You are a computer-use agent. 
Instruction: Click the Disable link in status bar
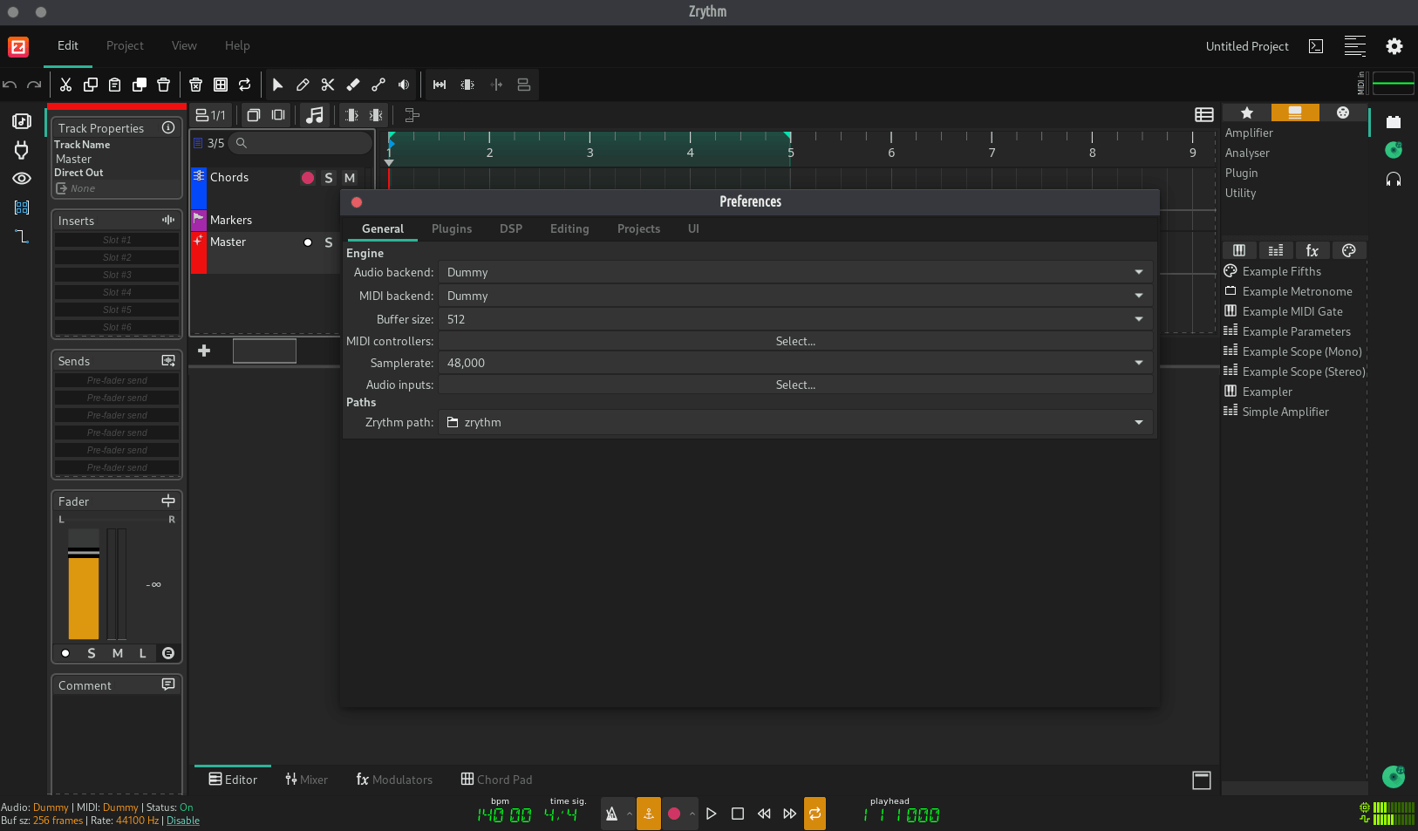pyautogui.click(x=183, y=821)
